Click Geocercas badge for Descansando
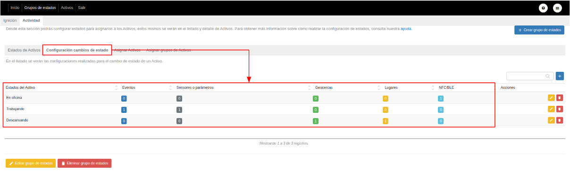Image resolution: width=570 pixels, height=171 pixels. tap(316, 121)
